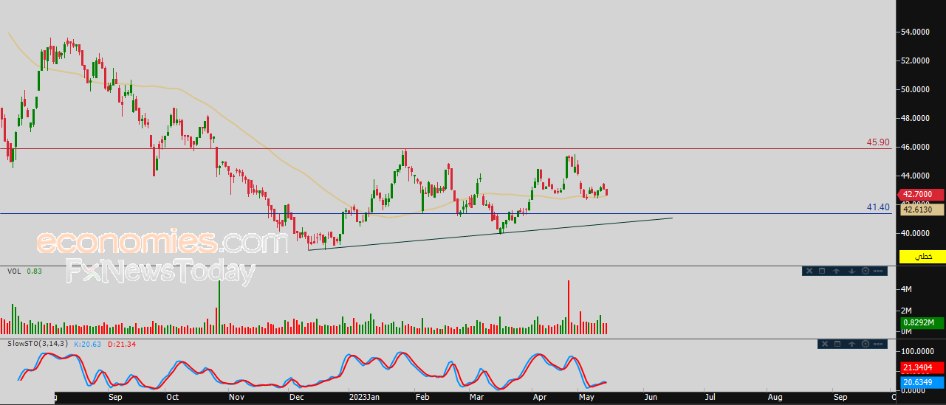Image resolution: width=946 pixels, height=405 pixels.
Task: Maximize the VOL indicator panel
Action: (x=822, y=271)
